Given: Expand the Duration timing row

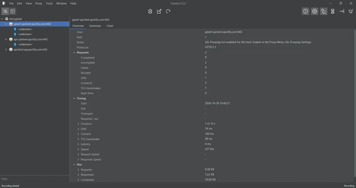Looking at the screenshot, I should [x=78, y=124].
